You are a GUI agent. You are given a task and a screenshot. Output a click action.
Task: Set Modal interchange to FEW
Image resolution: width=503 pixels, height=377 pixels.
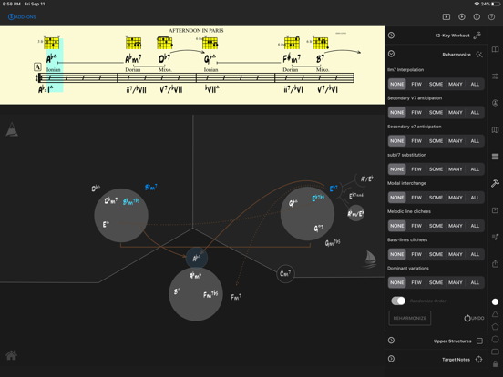click(416, 198)
